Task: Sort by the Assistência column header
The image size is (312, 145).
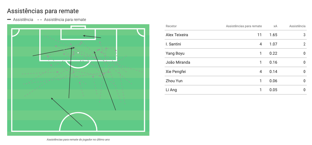Action: (297, 26)
